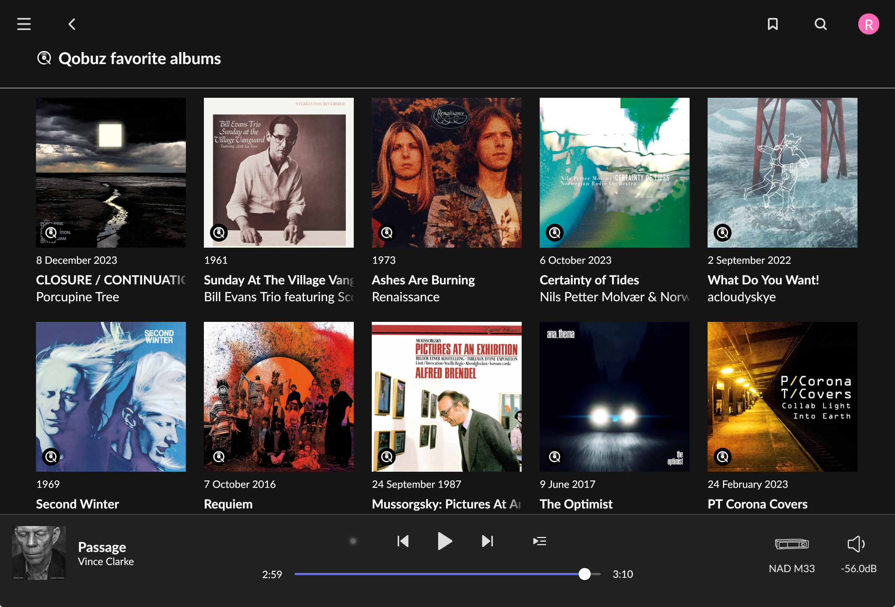This screenshot has width=895, height=607.
Task: Open search with the magnifier icon
Action: pyautogui.click(x=821, y=24)
